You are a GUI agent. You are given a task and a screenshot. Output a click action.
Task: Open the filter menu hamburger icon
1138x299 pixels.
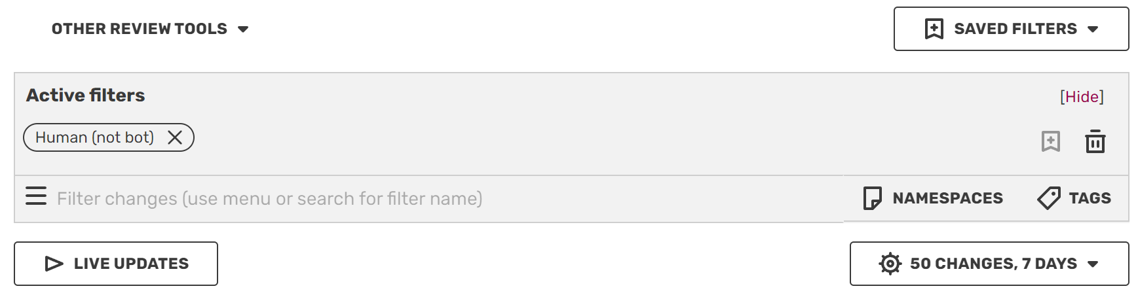pos(36,196)
